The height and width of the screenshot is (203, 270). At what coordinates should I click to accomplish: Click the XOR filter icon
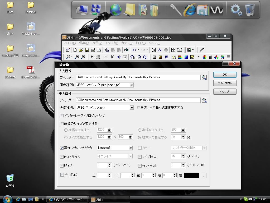pyautogui.click(x=223, y=57)
